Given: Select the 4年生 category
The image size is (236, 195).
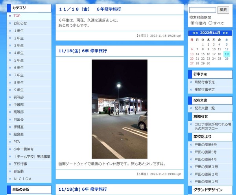Looking at the screenshot, I should point(18,53).
